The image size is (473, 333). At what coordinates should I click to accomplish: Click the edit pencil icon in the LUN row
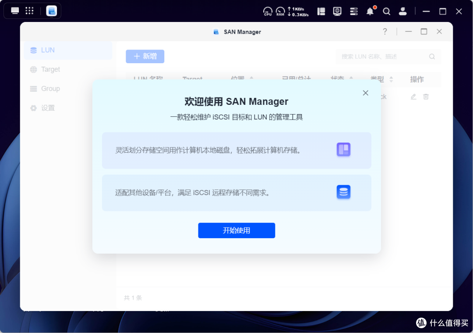click(x=413, y=97)
